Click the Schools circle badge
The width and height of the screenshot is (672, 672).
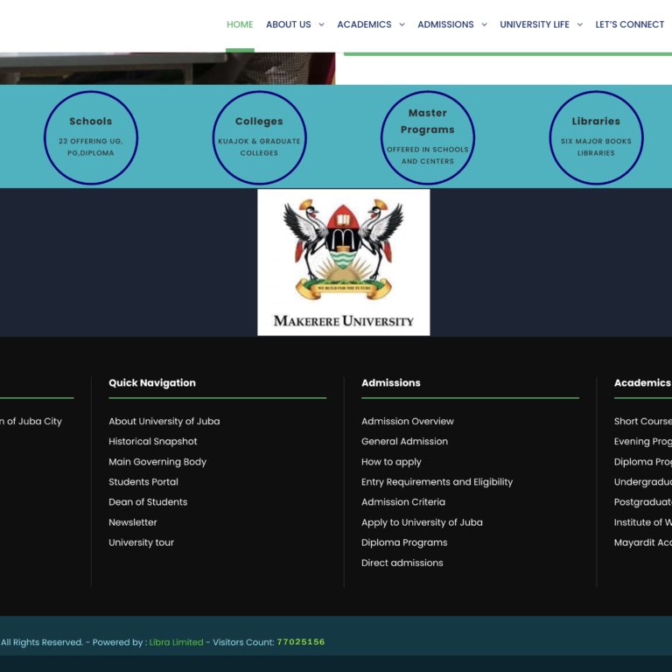[91, 137]
